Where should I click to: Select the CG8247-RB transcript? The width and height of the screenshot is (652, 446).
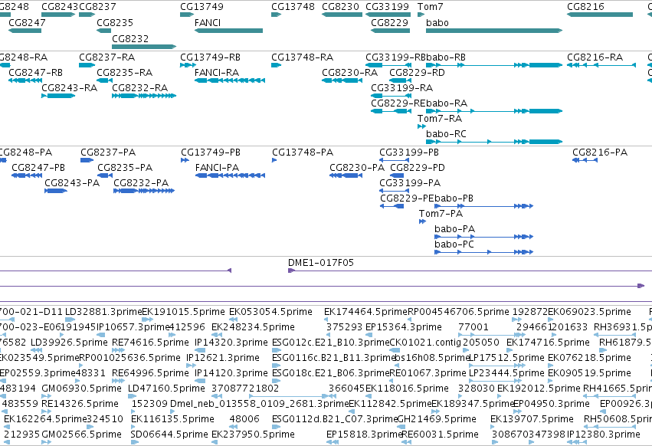pos(25,80)
